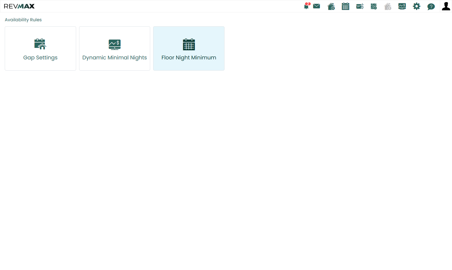
Task: Open the Floor Night Minimum card
Action: pyautogui.click(x=189, y=48)
